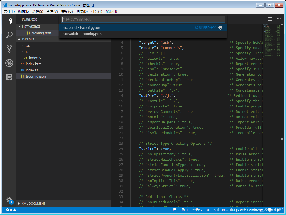This screenshot has width=286, height=215.
Task: Open the Go menu
Action: (x=67, y=11)
